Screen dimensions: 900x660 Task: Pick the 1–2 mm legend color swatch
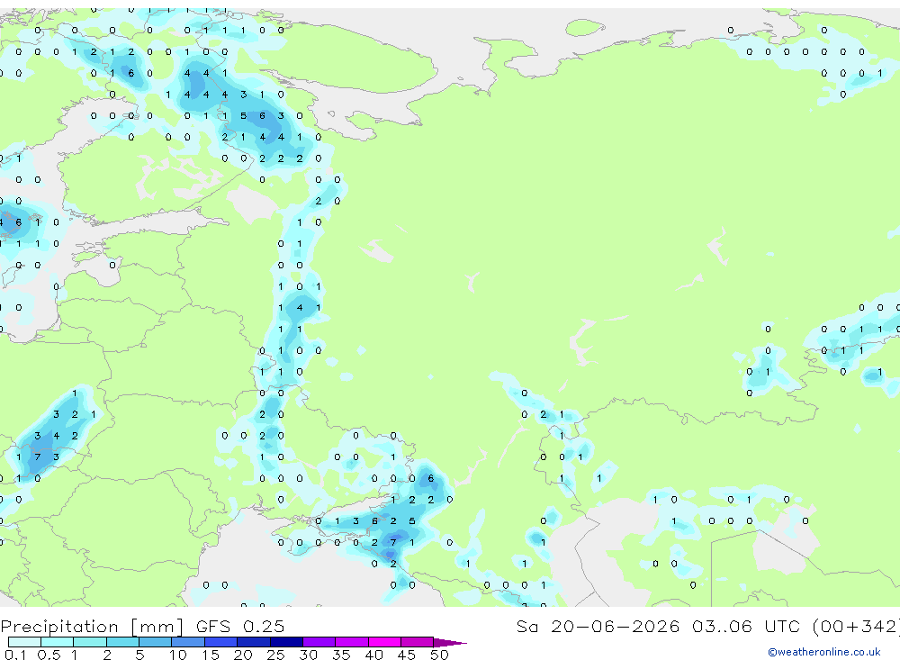(x=90, y=642)
